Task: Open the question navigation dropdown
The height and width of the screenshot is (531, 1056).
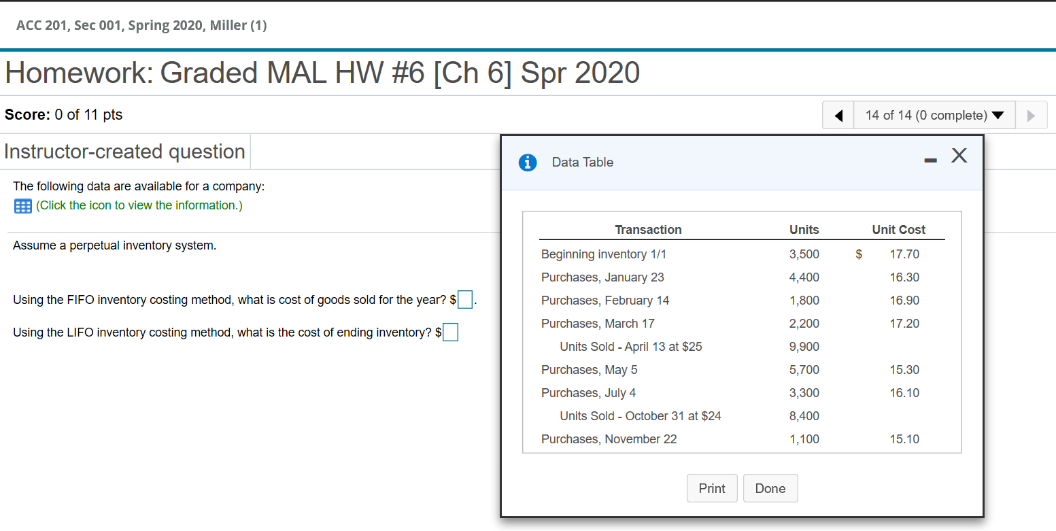Action: (934, 115)
